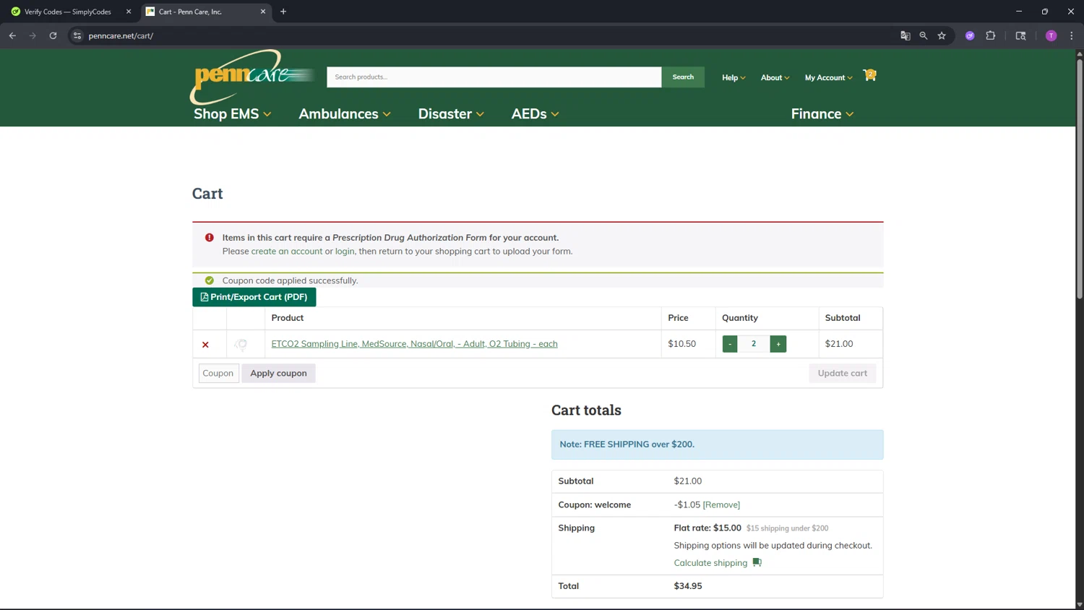The height and width of the screenshot is (610, 1084).
Task: Close the Cart - Penn Care tab
Action: (263, 12)
